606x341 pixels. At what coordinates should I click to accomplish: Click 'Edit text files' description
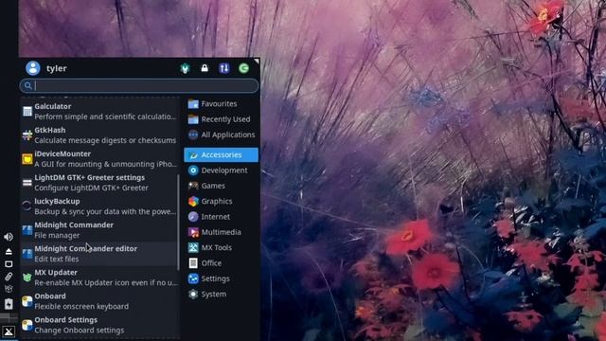pos(57,259)
